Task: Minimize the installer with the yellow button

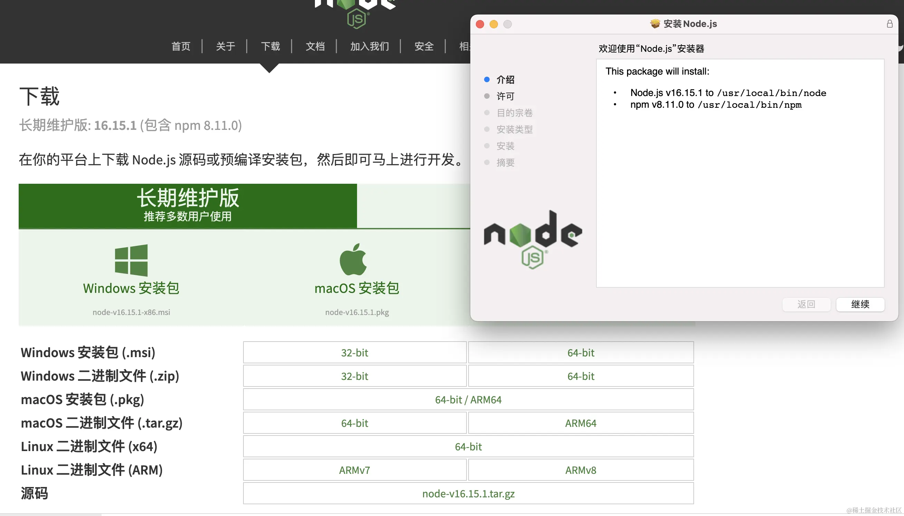Action: [x=493, y=24]
